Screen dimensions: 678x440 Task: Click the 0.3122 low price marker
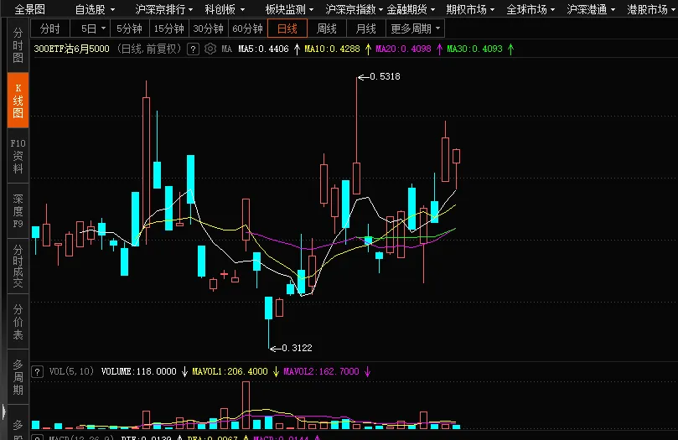(x=297, y=348)
